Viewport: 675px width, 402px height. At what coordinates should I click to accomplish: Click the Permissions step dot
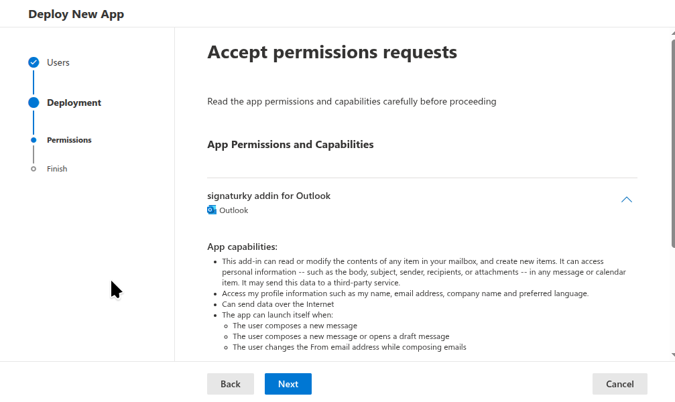[34, 140]
